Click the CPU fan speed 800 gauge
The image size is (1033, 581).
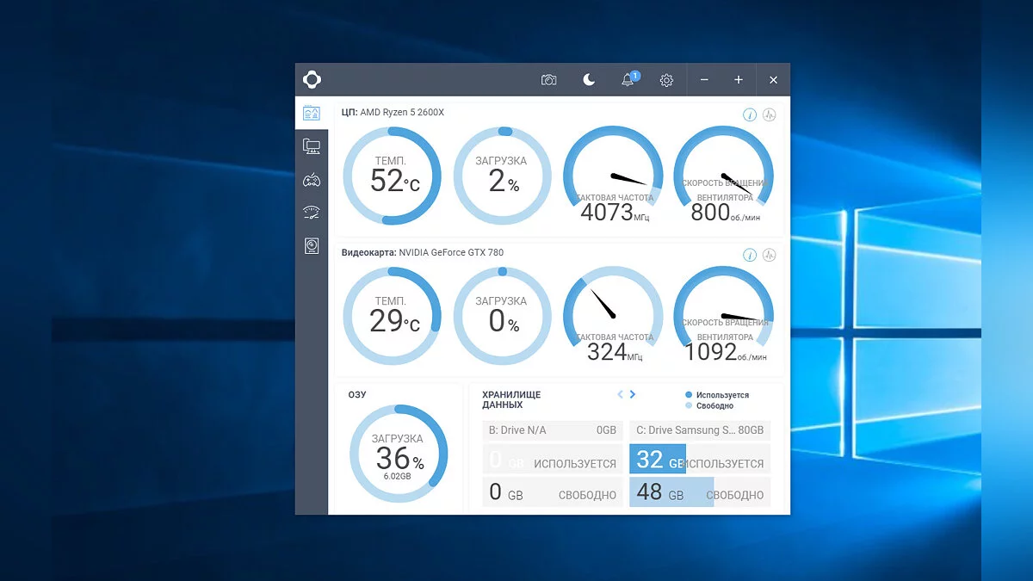(x=723, y=176)
